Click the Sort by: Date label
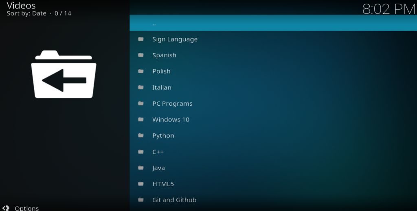Image resolution: width=417 pixels, height=211 pixels. [26, 13]
